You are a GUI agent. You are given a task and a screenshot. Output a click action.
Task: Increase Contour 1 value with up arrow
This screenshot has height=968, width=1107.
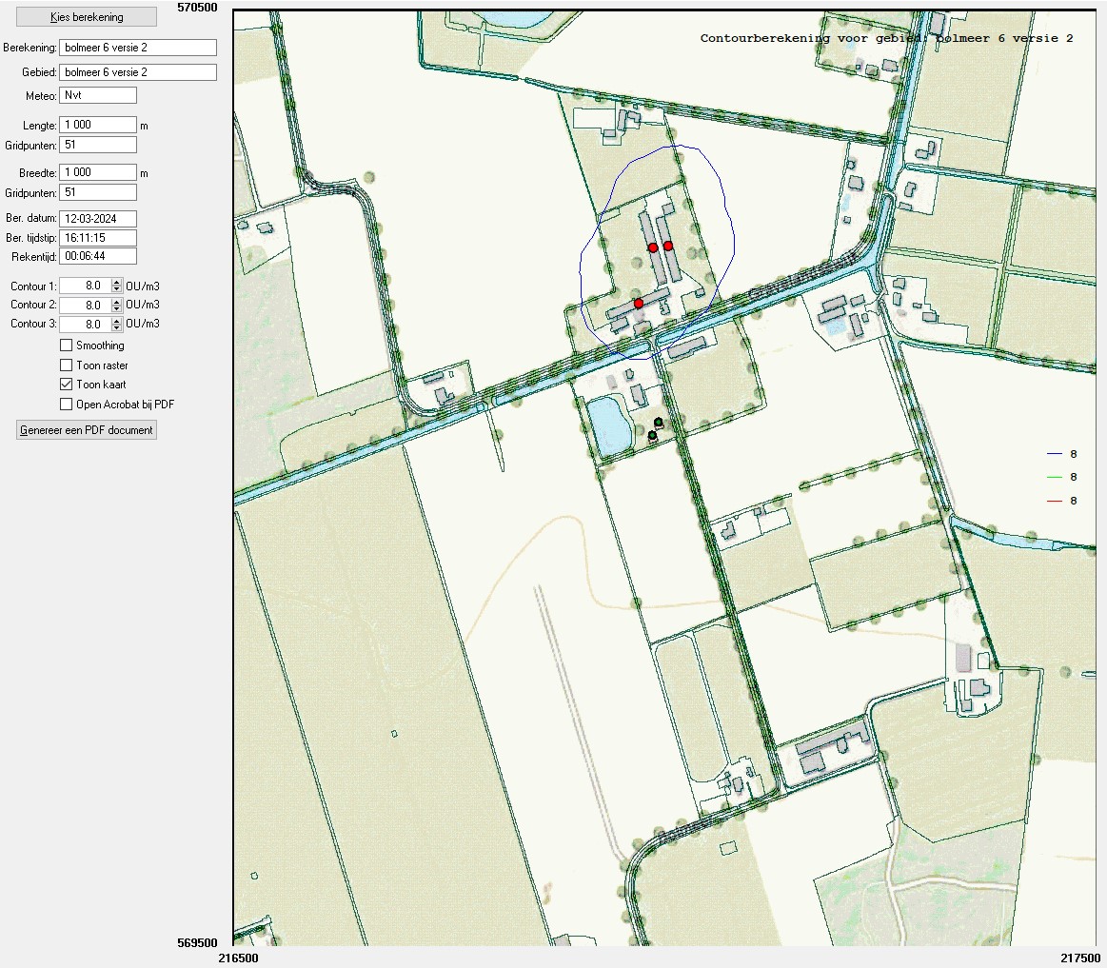[x=117, y=283]
